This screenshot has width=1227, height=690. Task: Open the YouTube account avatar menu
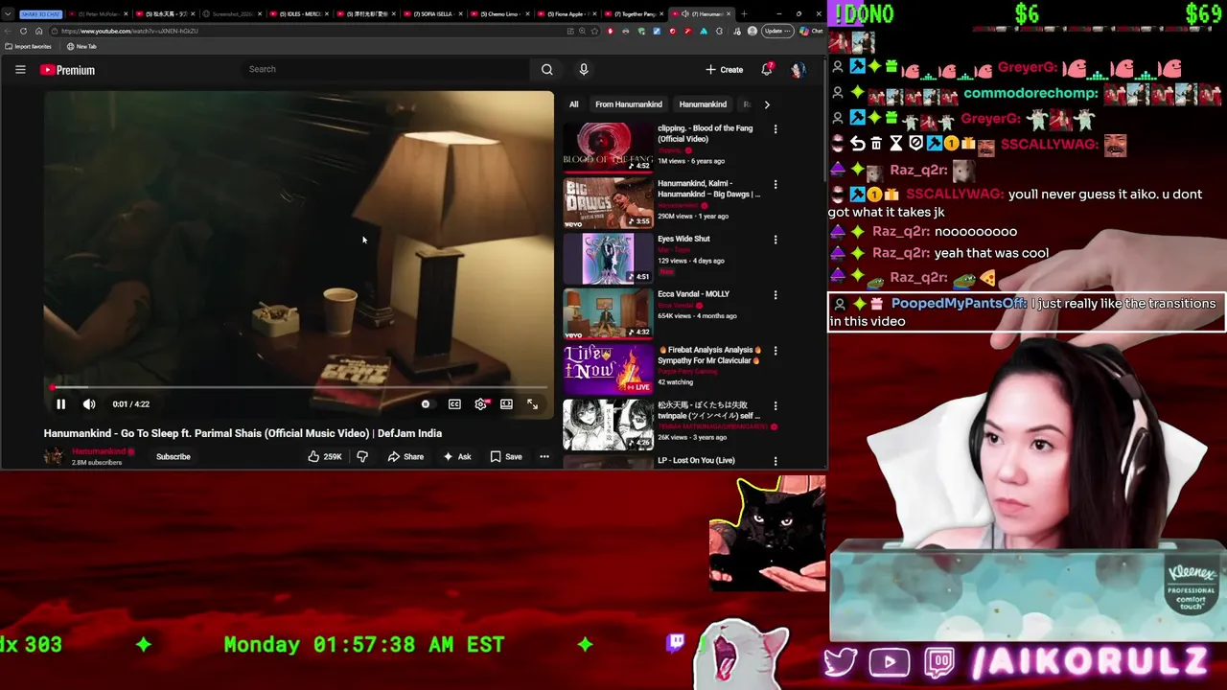click(x=798, y=69)
